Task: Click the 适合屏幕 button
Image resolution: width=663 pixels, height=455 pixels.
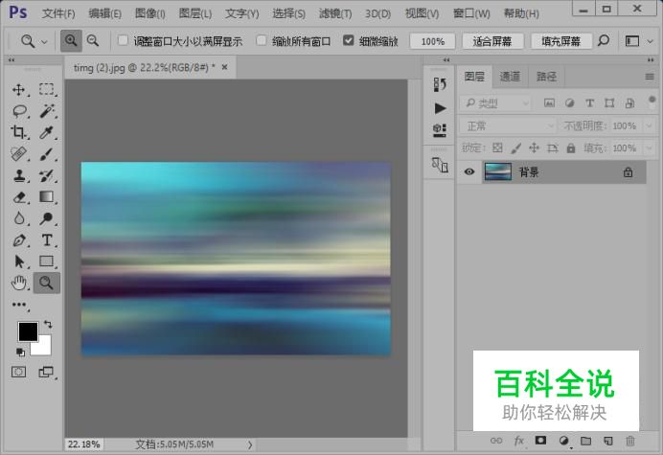Action: [x=492, y=41]
